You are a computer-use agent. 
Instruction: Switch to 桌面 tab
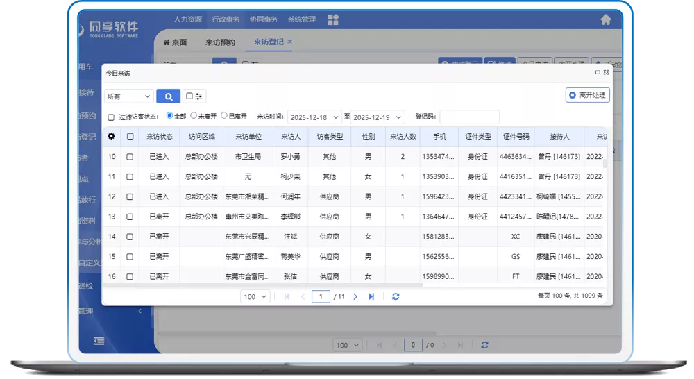[x=175, y=42]
